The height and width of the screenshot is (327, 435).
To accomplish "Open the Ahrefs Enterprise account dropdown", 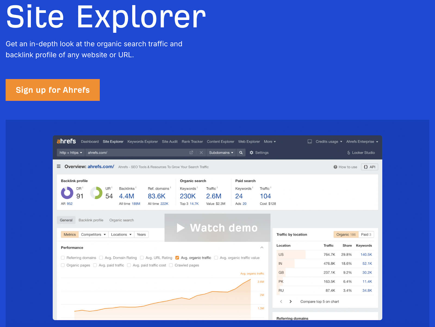I will click(362, 142).
